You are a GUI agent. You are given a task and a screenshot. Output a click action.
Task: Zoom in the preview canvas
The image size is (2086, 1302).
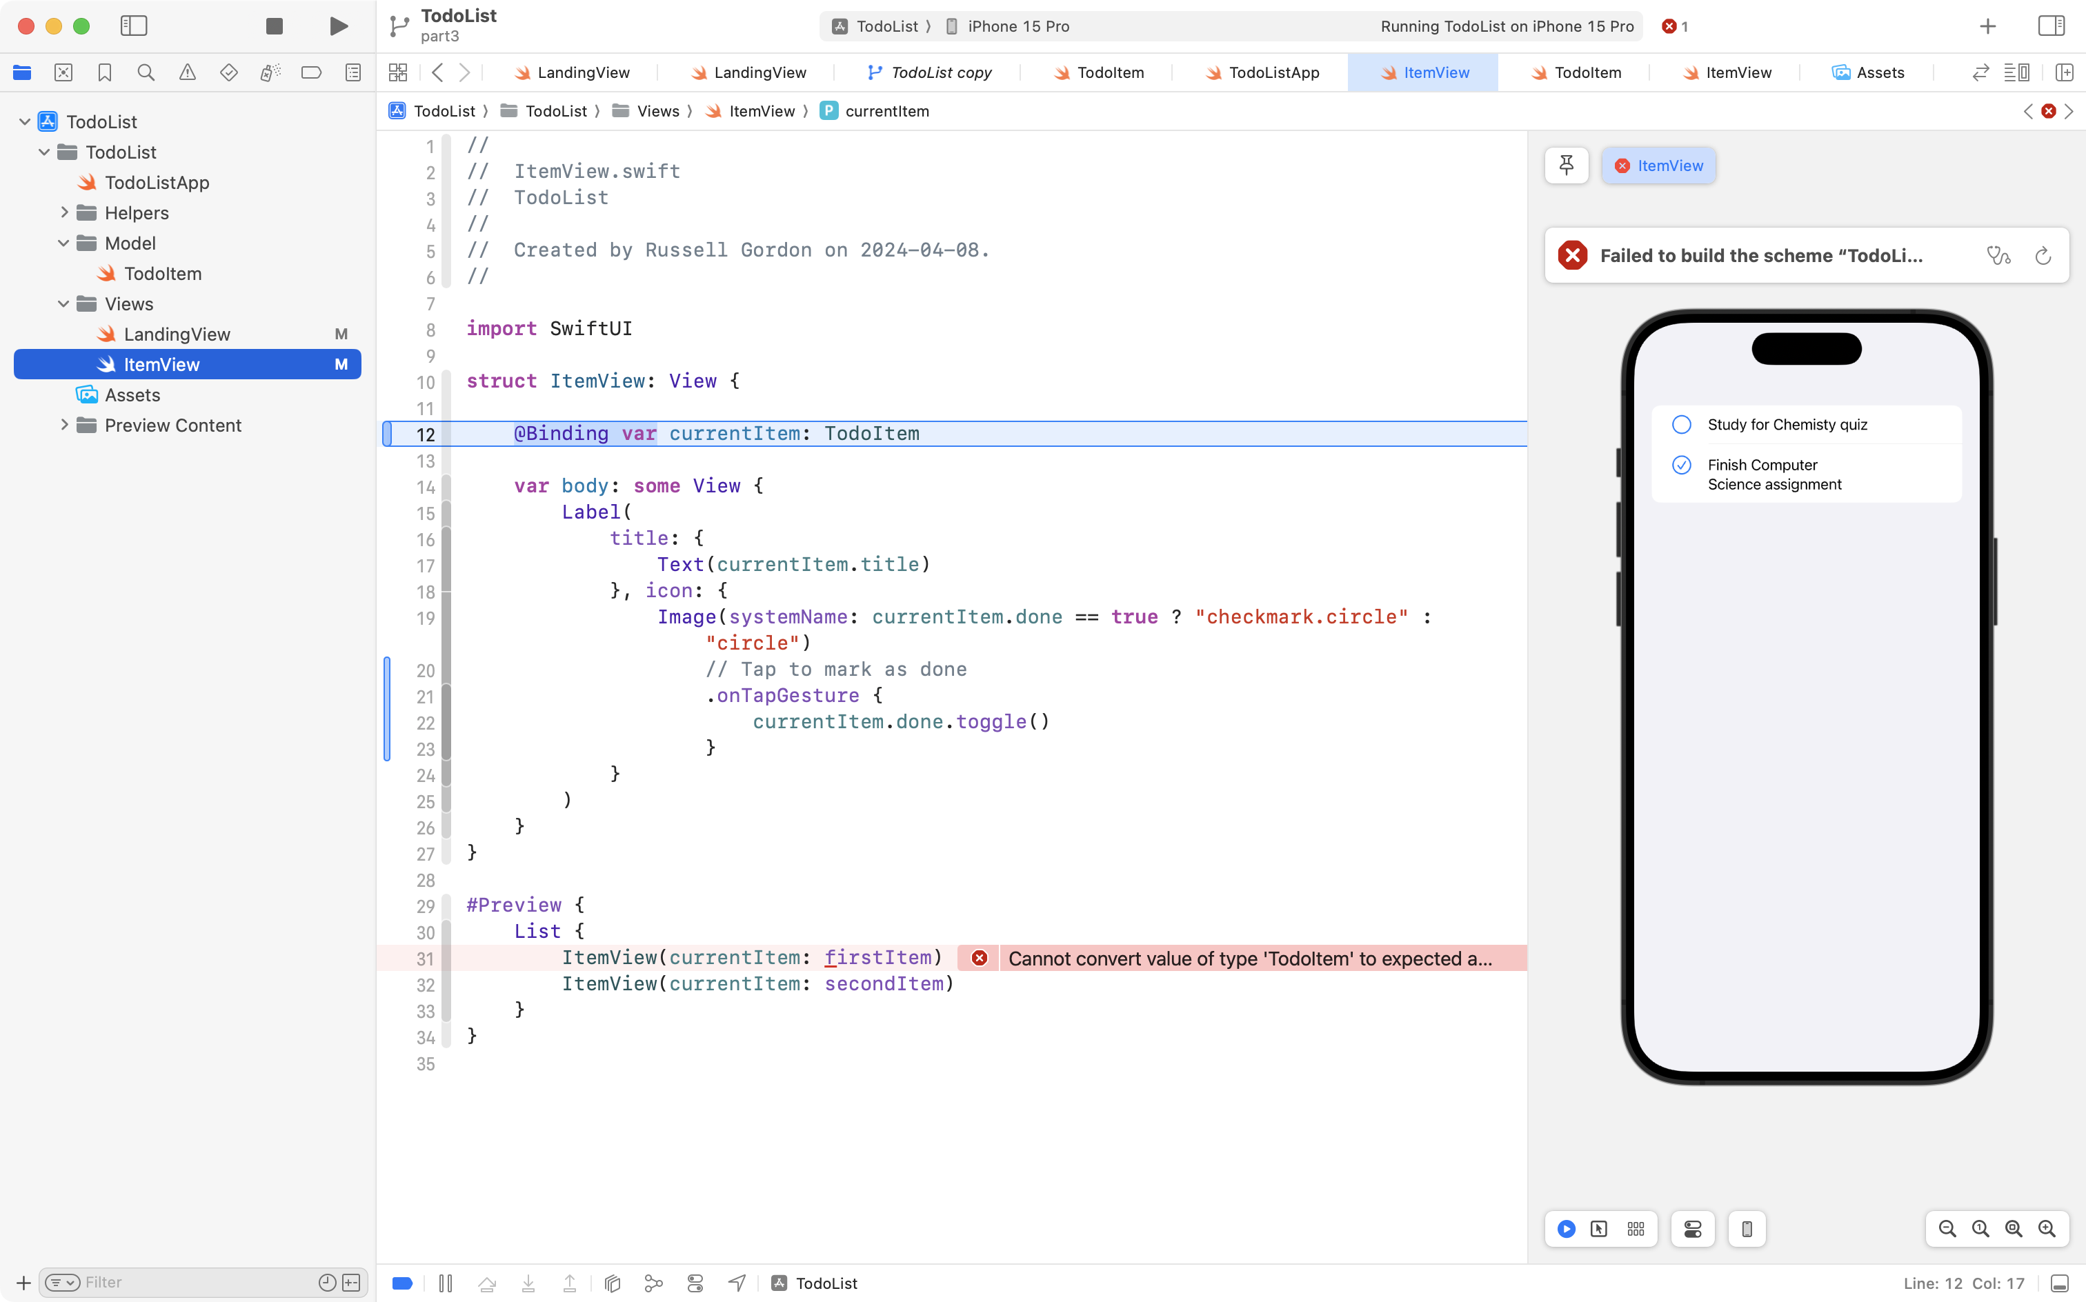(2047, 1229)
